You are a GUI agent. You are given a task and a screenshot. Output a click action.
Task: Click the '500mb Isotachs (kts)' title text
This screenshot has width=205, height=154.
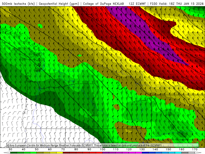coord(18,4)
